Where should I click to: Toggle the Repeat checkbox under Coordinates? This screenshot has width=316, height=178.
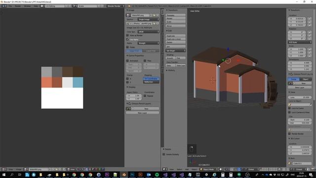(145, 96)
